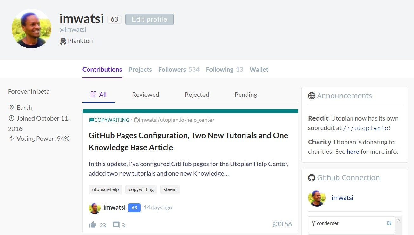
Task: Click the 23 likes count
Action: tap(103, 225)
